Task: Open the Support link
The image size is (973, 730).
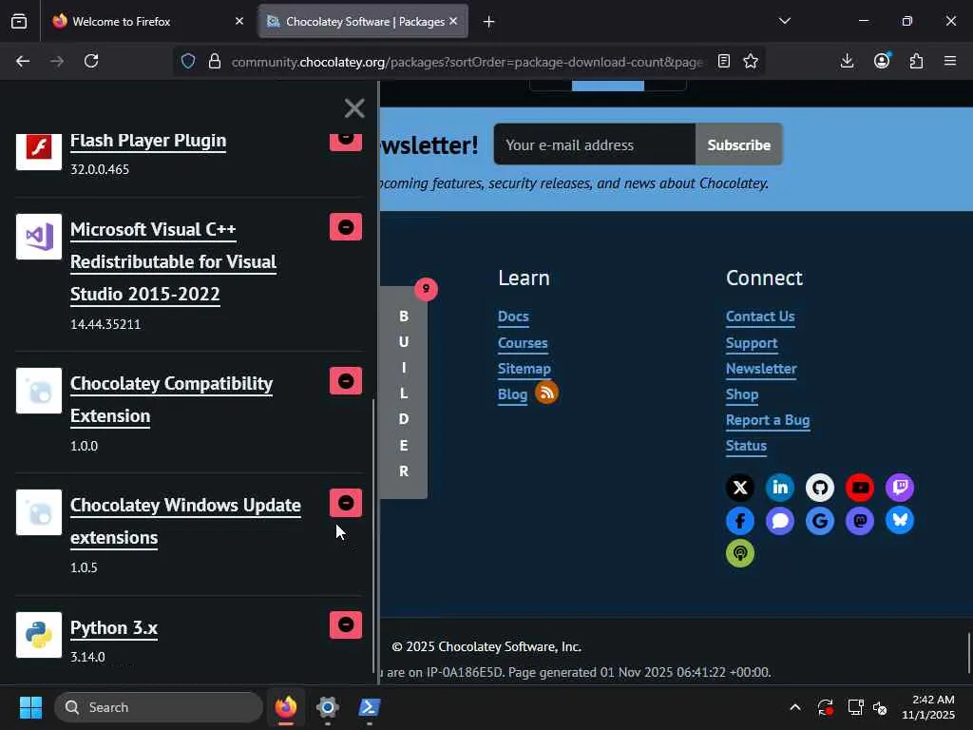Action: coord(752,343)
